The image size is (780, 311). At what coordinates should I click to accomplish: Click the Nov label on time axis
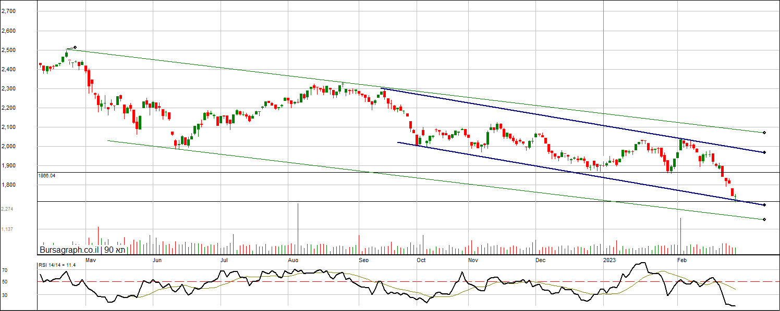click(473, 260)
